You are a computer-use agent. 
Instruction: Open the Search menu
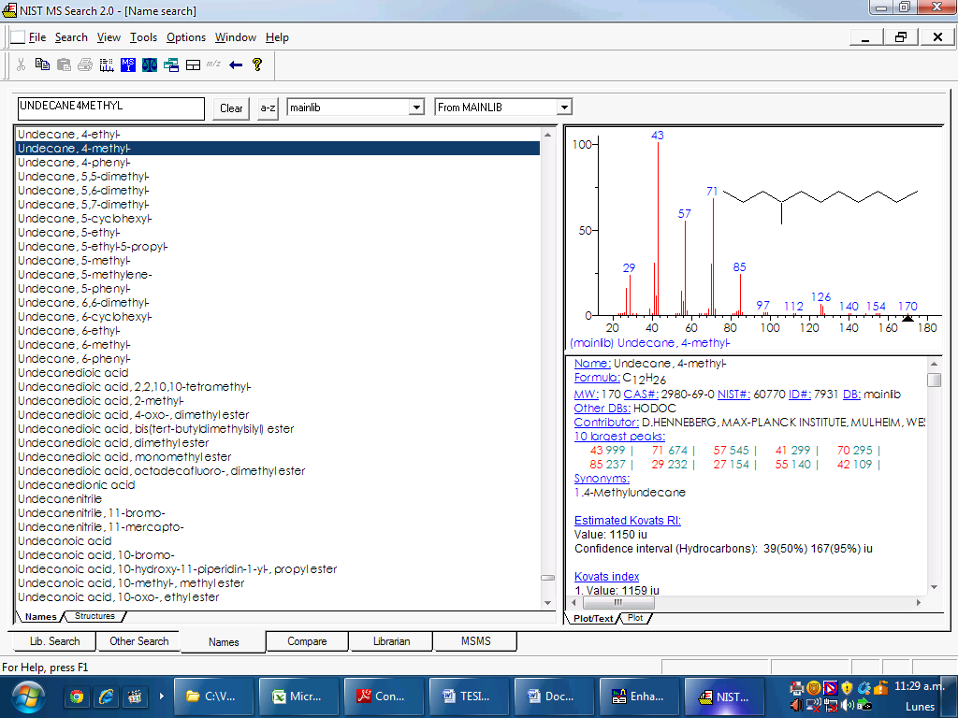71,37
